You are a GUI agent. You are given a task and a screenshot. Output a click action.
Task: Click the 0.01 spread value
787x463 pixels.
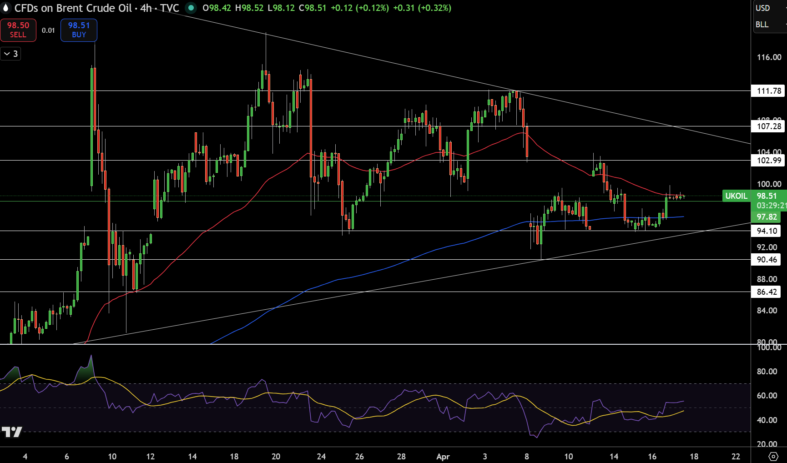[x=48, y=30]
